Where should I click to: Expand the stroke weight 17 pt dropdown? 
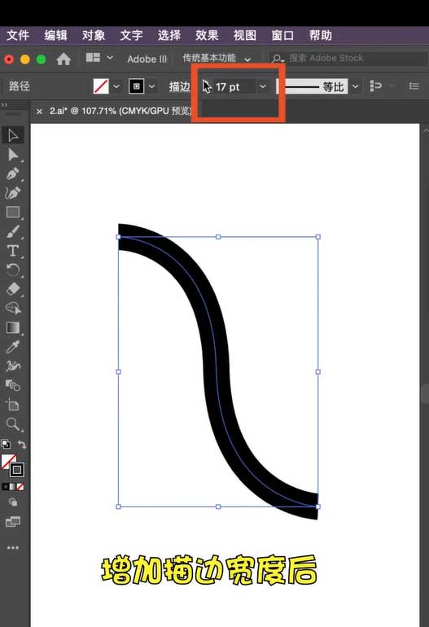pyautogui.click(x=263, y=86)
